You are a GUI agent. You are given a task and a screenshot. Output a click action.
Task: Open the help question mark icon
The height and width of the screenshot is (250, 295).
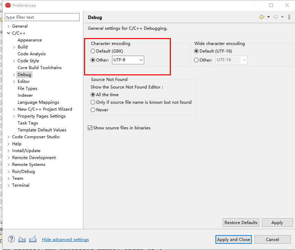click(11, 239)
